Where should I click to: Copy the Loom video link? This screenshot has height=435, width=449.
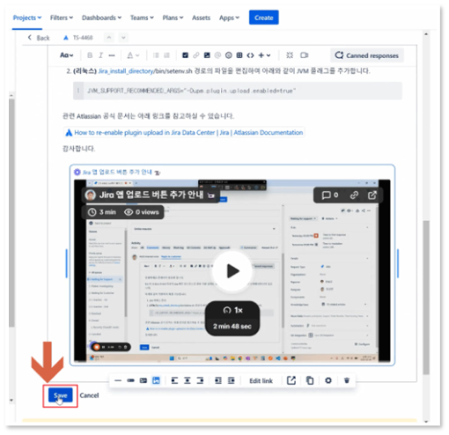354,195
